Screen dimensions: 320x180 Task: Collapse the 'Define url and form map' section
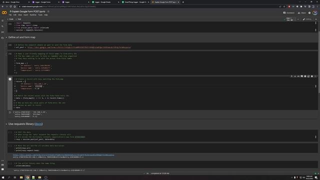[6, 37]
